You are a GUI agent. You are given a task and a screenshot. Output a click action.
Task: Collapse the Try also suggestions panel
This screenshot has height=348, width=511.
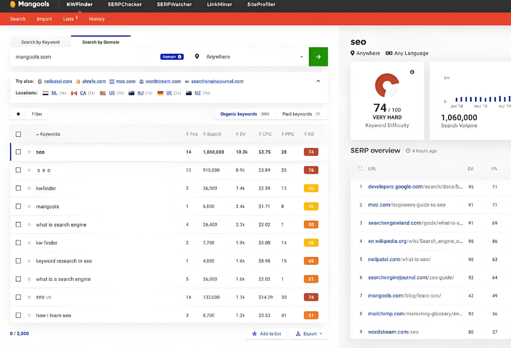click(x=318, y=81)
